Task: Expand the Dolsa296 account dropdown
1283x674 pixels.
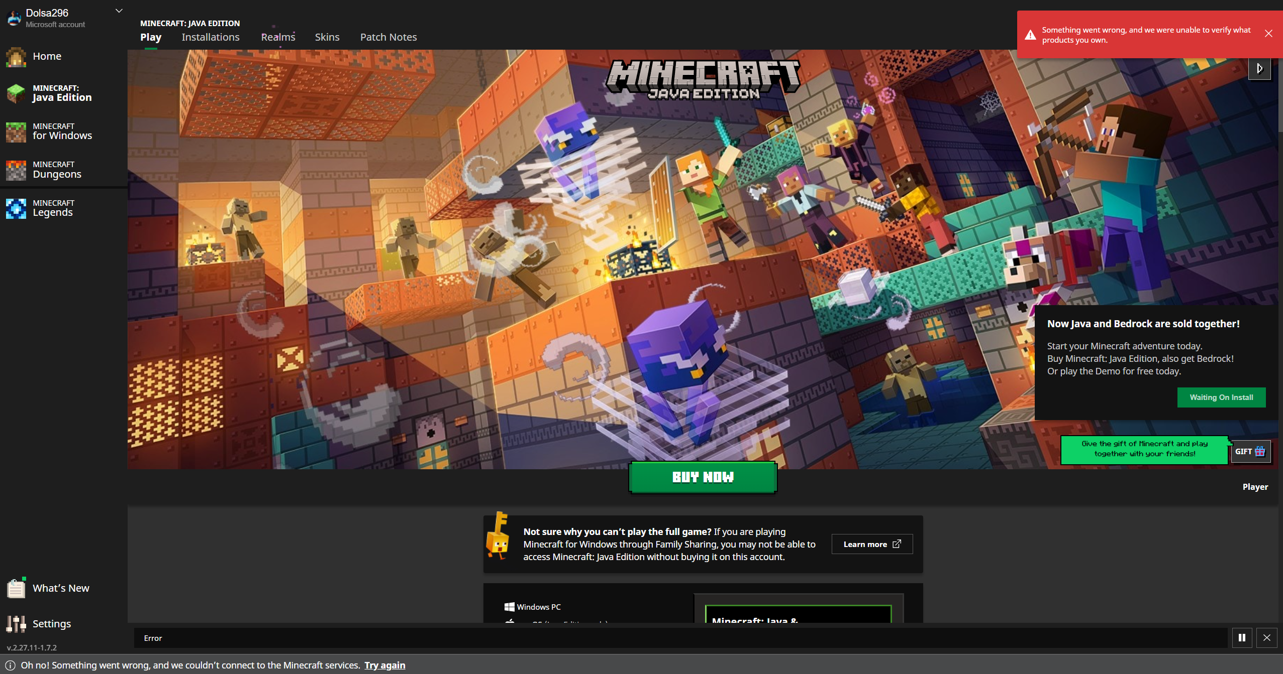Action: point(119,11)
